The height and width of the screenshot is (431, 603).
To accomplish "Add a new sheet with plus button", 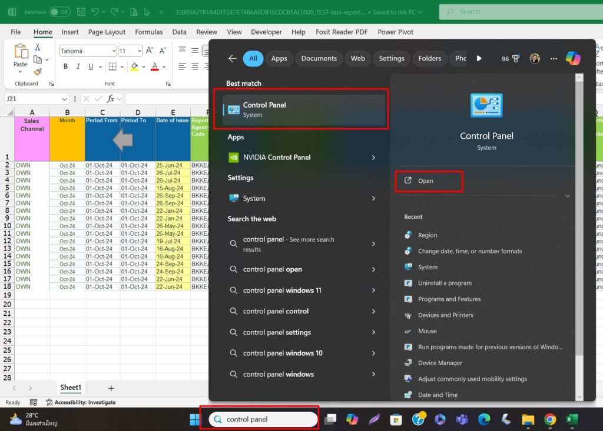I will (x=111, y=388).
